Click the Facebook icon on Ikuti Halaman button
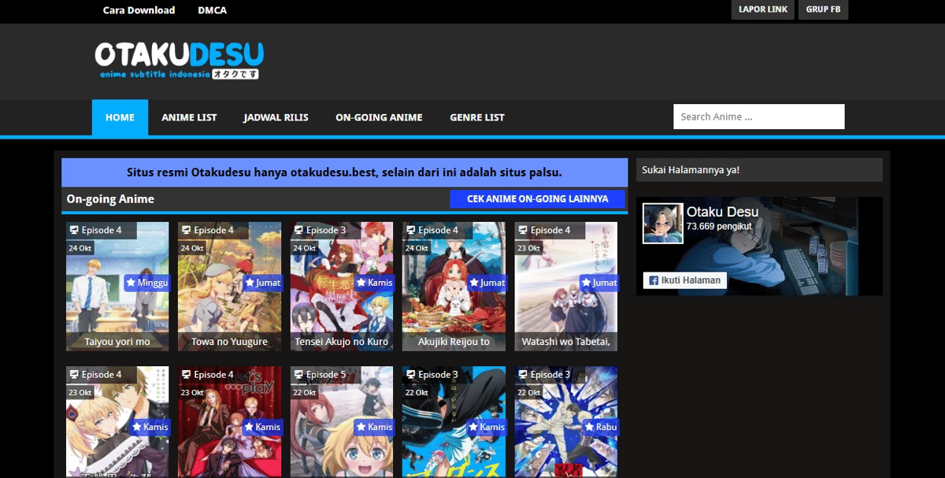This screenshot has height=478, width=945. [652, 280]
